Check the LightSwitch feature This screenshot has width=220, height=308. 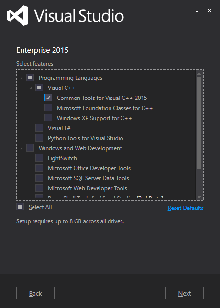39,158
